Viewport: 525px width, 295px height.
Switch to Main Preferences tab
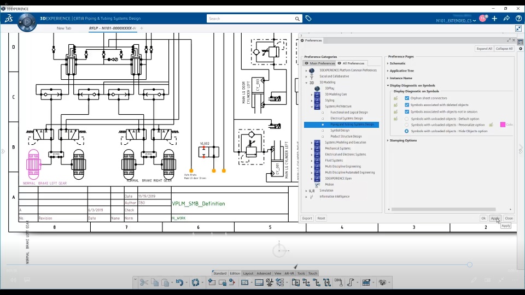click(319, 63)
